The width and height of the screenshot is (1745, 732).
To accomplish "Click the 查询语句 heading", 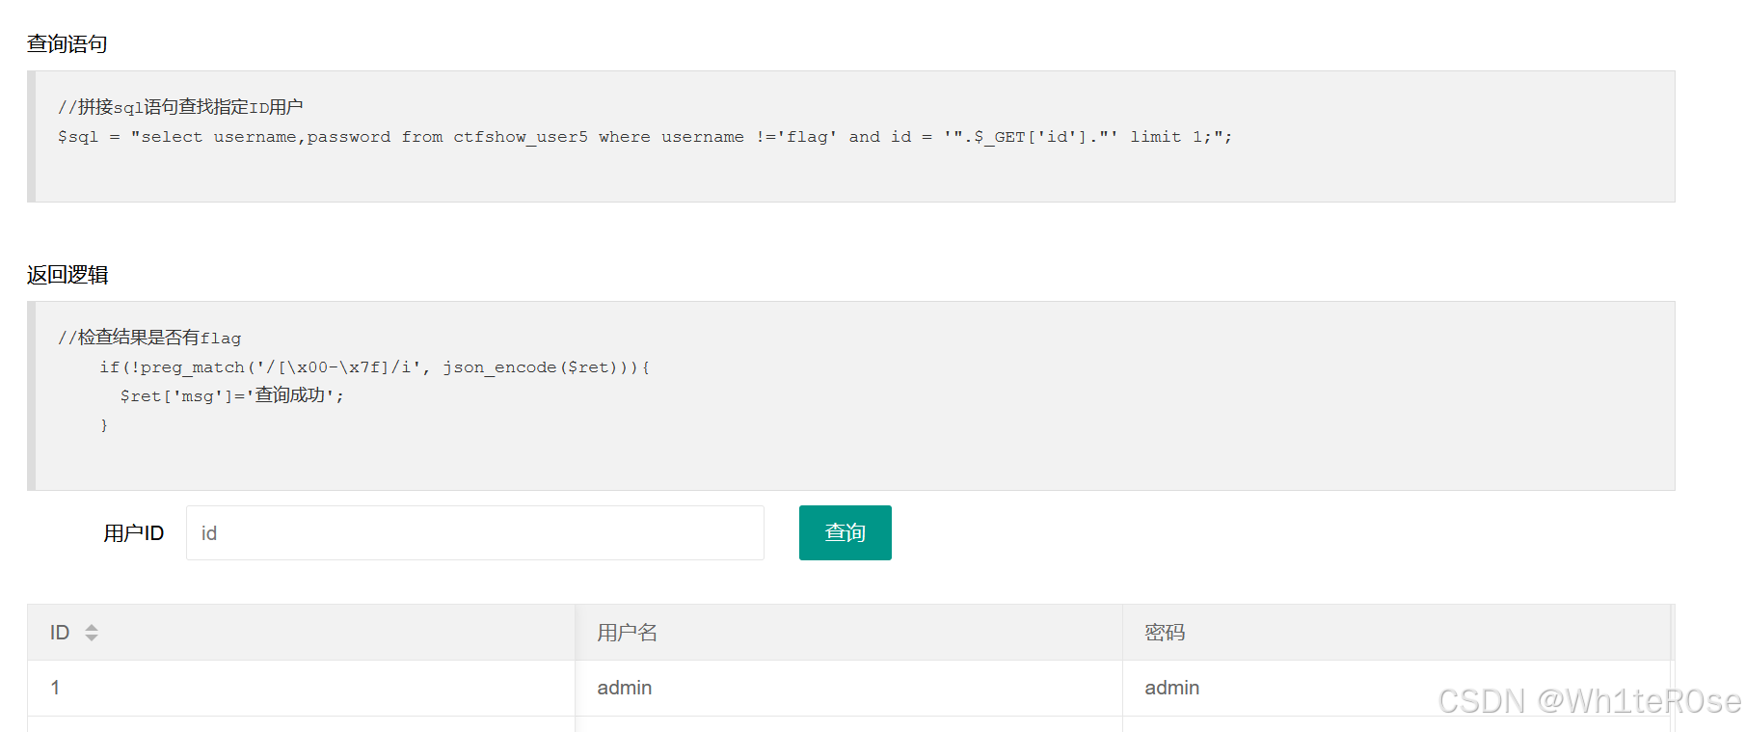I will (67, 43).
